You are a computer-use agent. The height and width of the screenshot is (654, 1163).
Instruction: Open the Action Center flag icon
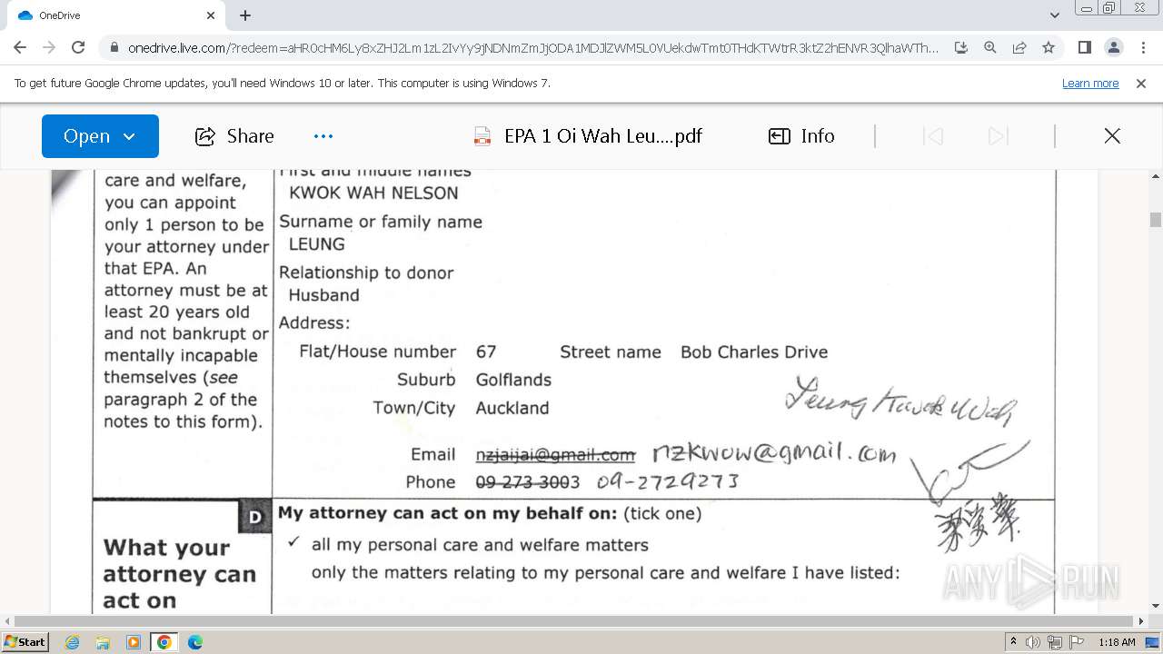coord(1077,642)
